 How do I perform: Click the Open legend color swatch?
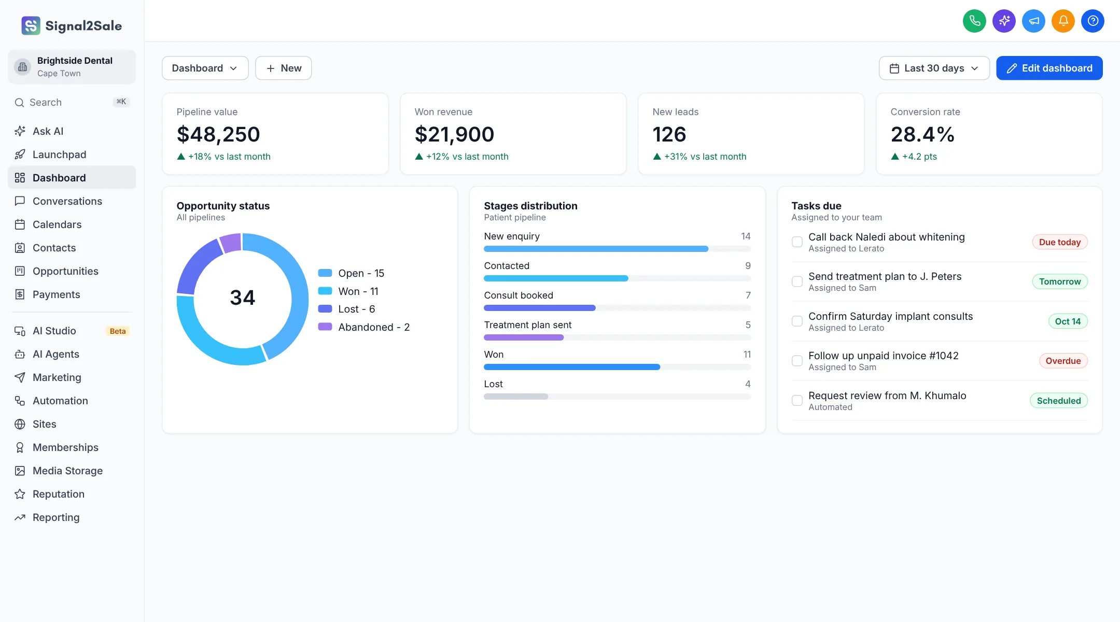click(x=325, y=273)
